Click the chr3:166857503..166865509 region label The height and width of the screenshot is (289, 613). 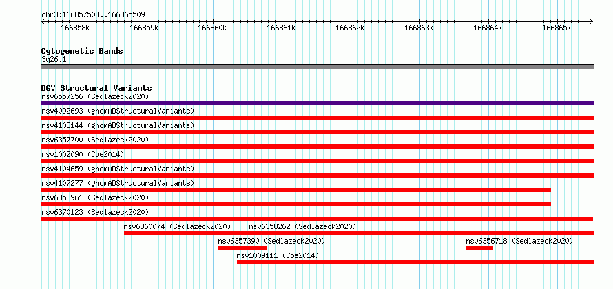pyautogui.click(x=93, y=15)
